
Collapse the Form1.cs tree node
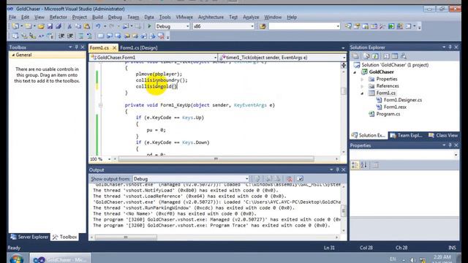tap(362, 93)
